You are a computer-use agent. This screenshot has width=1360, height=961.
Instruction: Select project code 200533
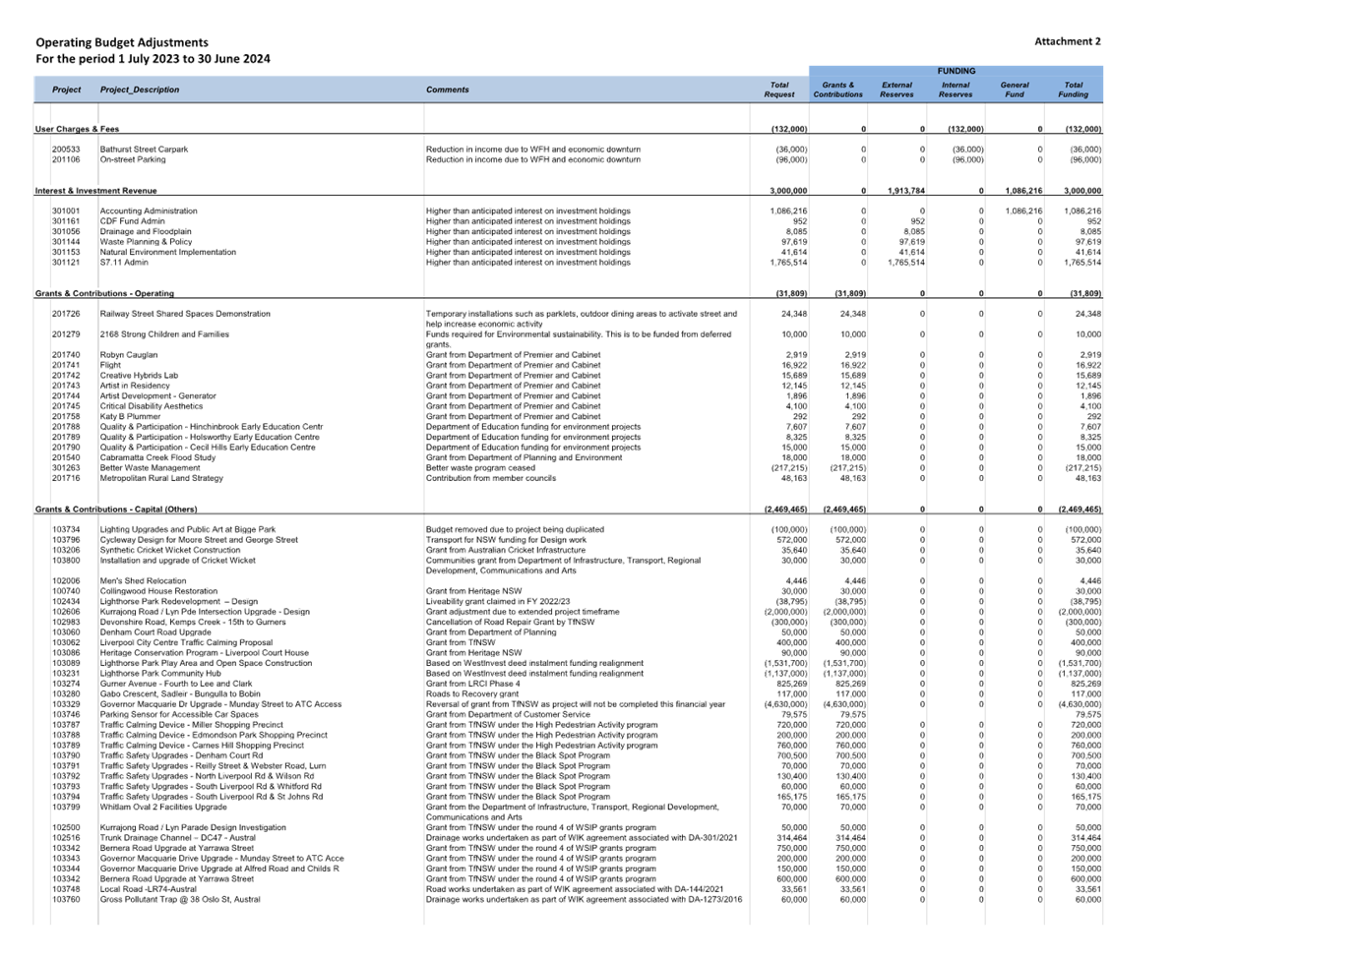click(x=66, y=150)
